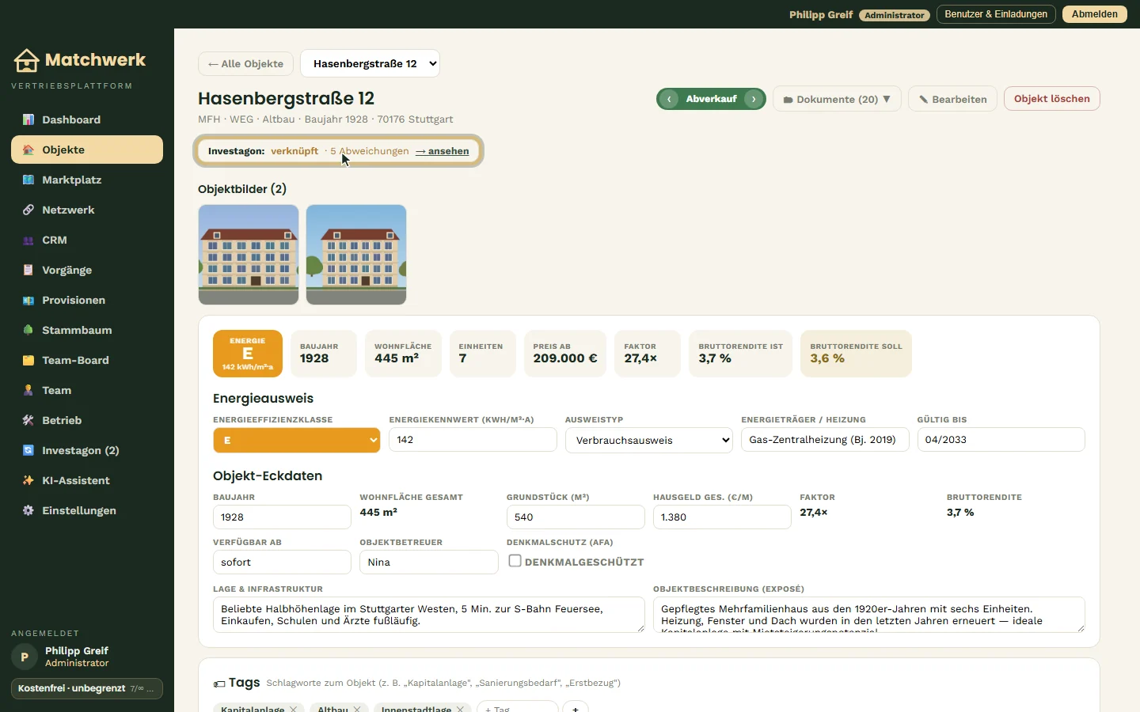Open the first Objektbilder thumbnail

(249, 255)
